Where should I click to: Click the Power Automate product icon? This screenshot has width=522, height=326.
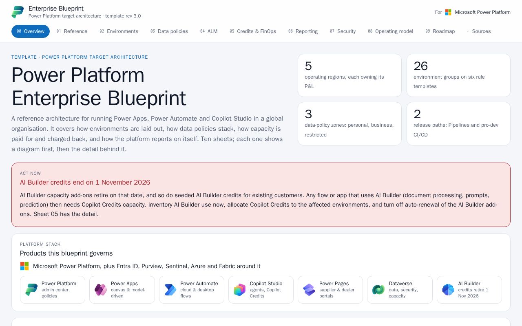170,290
